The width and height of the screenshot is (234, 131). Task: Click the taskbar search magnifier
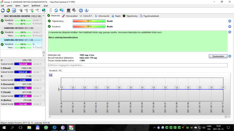12,127
